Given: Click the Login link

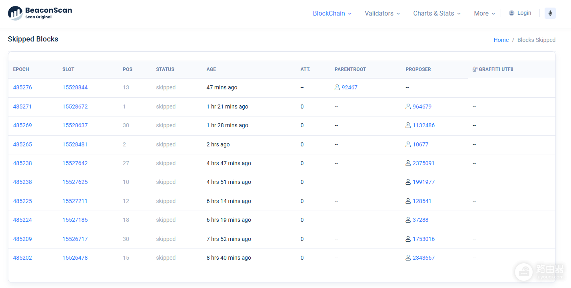Looking at the screenshot, I should [524, 13].
